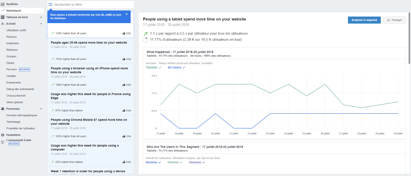Click the vertical scrollbar of the insight panel
Viewport: 411px width, 176px height.
click(x=409, y=38)
